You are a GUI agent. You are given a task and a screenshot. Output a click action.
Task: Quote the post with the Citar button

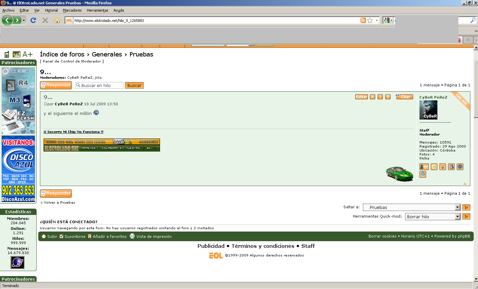404,97
